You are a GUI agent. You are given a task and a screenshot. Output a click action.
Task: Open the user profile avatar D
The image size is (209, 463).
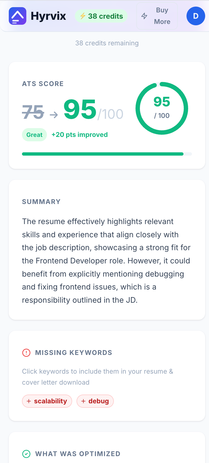tap(196, 16)
